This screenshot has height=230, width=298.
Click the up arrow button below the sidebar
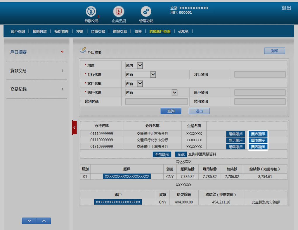[44, 221]
